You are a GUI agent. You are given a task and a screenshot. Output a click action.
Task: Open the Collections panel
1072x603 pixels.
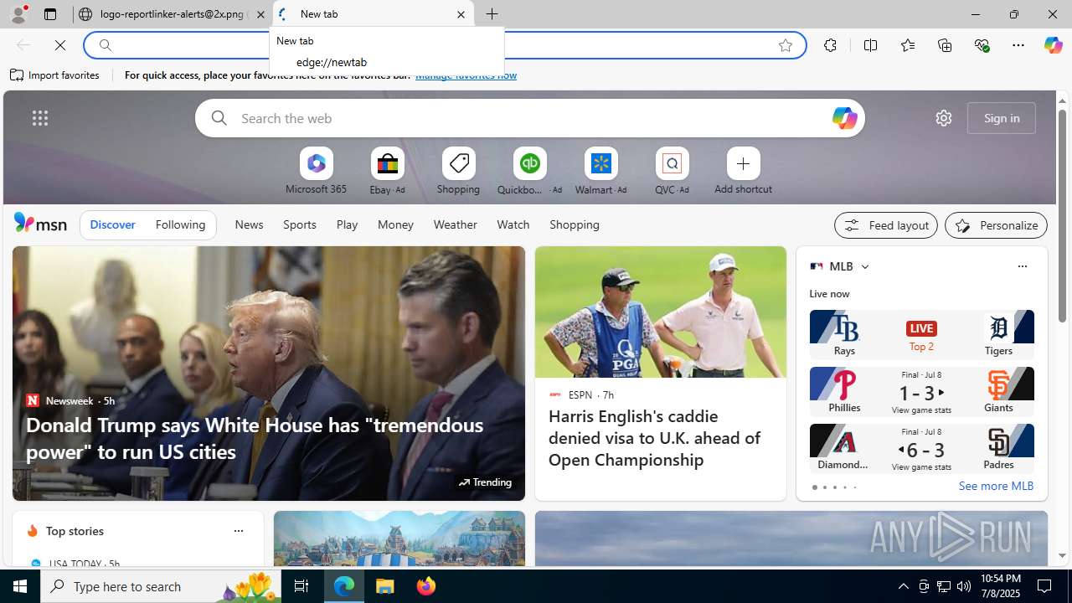pyautogui.click(x=945, y=45)
